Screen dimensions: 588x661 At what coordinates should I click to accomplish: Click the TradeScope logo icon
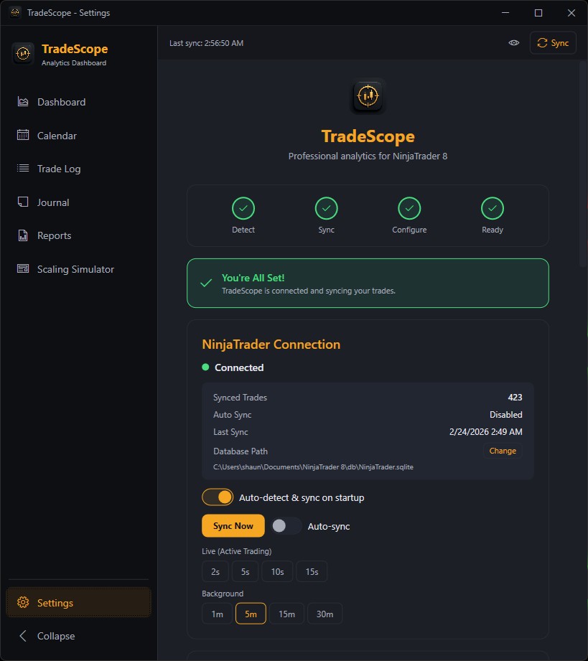(x=22, y=53)
